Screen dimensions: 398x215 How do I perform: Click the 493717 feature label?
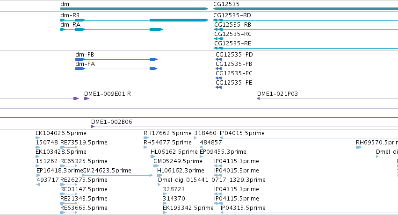pyautogui.click(x=47, y=180)
